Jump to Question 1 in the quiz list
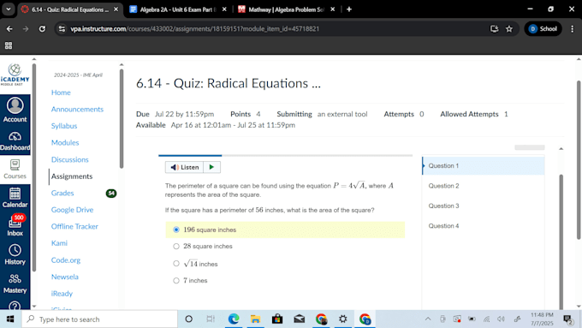 (x=484, y=165)
